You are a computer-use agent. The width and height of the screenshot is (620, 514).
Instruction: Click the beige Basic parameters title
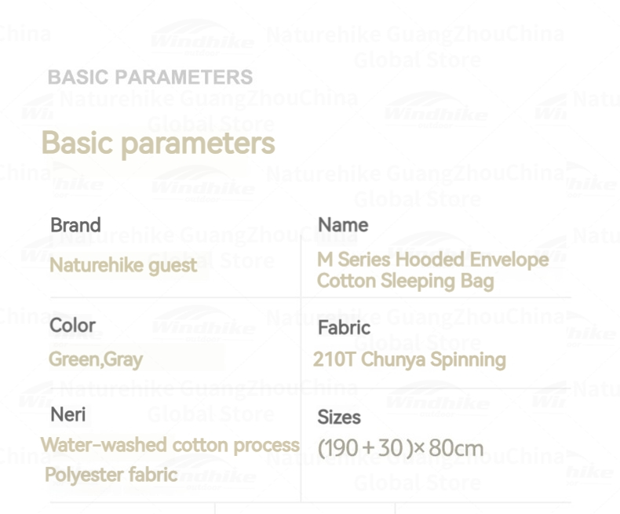click(x=159, y=144)
